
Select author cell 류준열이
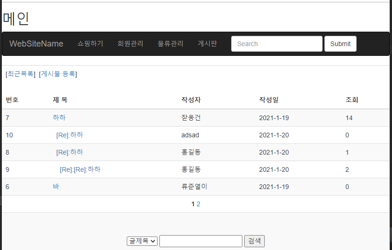pyautogui.click(x=194, y=187)
